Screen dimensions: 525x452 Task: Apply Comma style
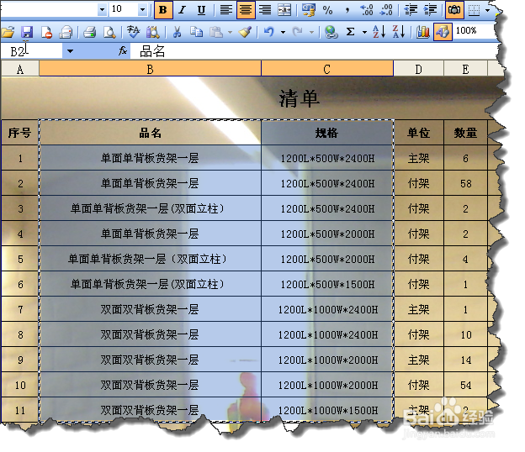(347, 10)
